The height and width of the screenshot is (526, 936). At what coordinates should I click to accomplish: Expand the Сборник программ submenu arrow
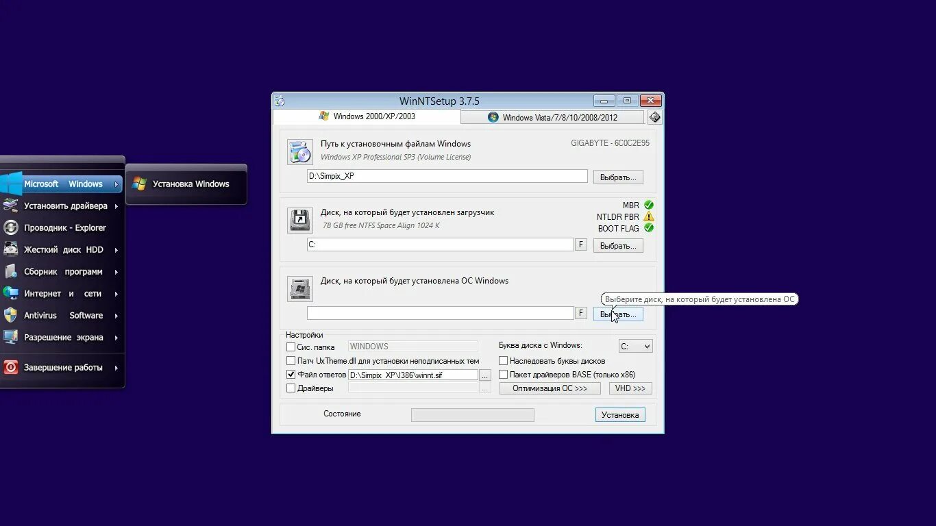point(116,272)
